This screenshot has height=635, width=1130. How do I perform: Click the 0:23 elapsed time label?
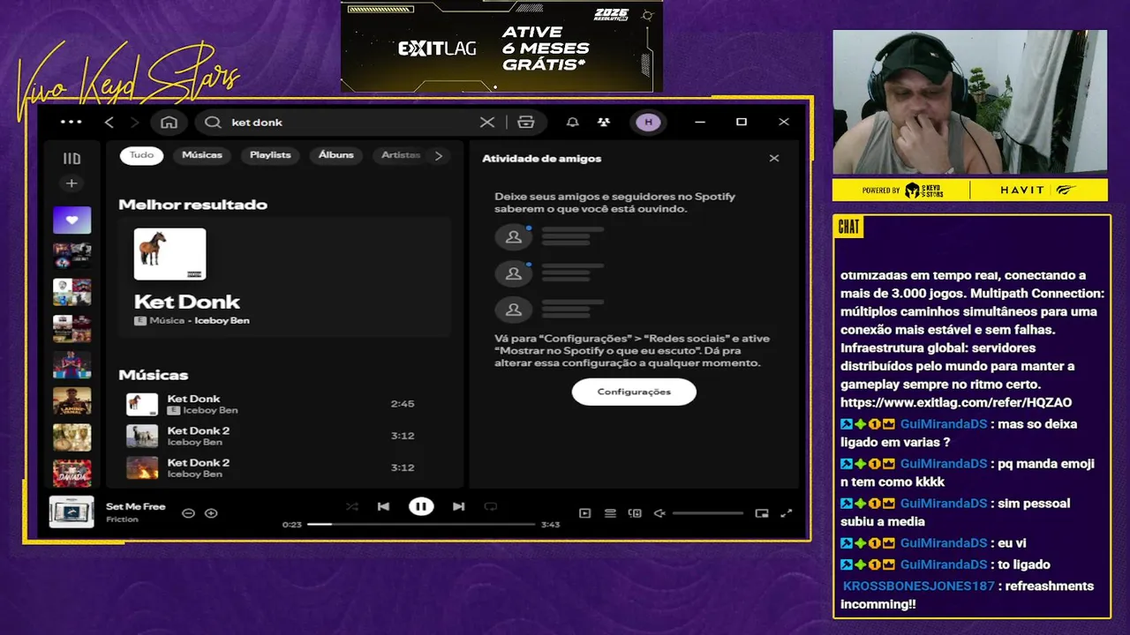[x=292, y=525]
